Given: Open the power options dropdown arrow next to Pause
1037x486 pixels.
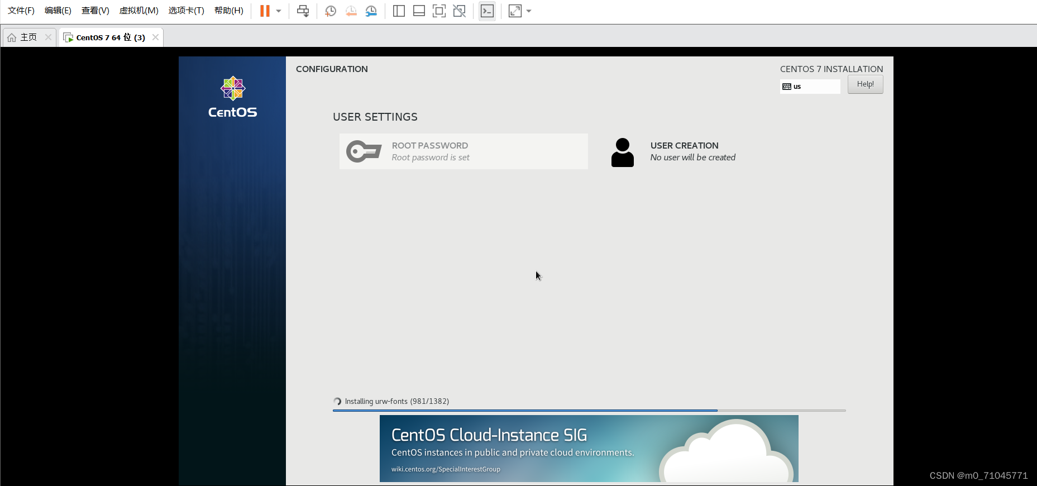Looking at the screenshot, I should 279,11.
